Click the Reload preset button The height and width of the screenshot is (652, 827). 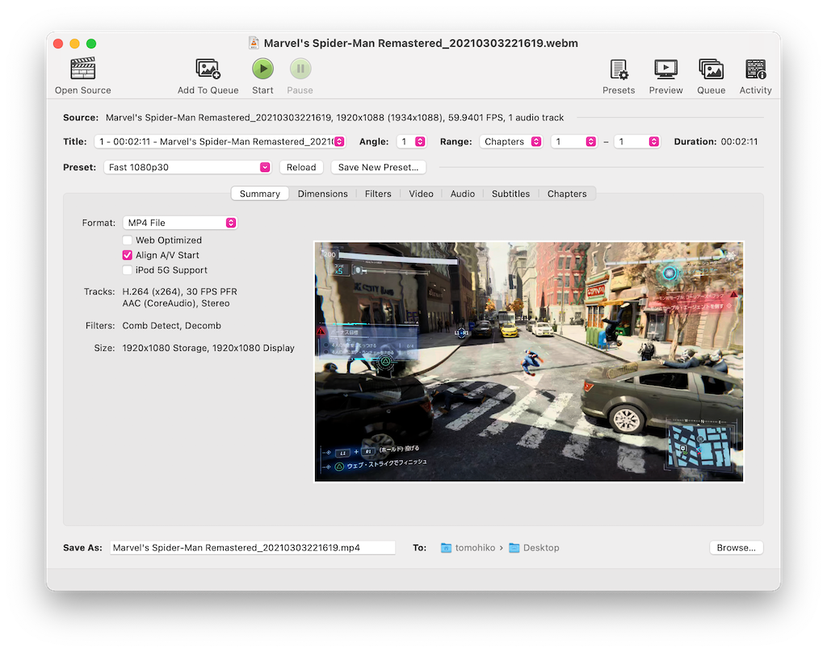pos(301,167)
